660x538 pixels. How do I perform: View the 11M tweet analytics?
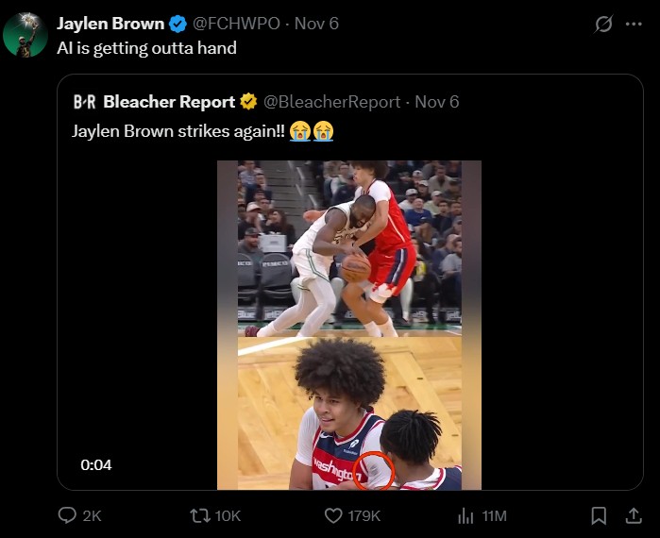pyautogui.click(x=465, y=515)
